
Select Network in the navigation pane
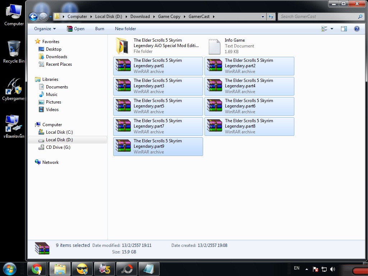coord(50,162)
